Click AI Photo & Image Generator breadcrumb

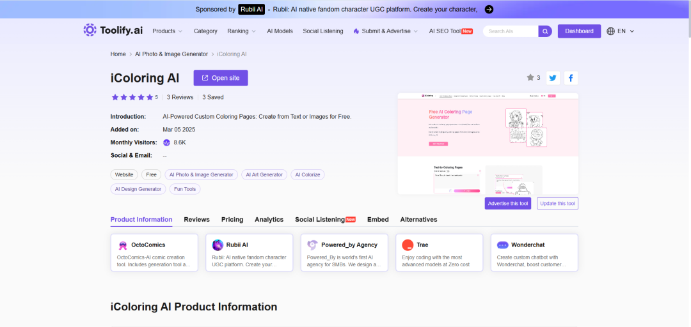click(x=171, y=54)
